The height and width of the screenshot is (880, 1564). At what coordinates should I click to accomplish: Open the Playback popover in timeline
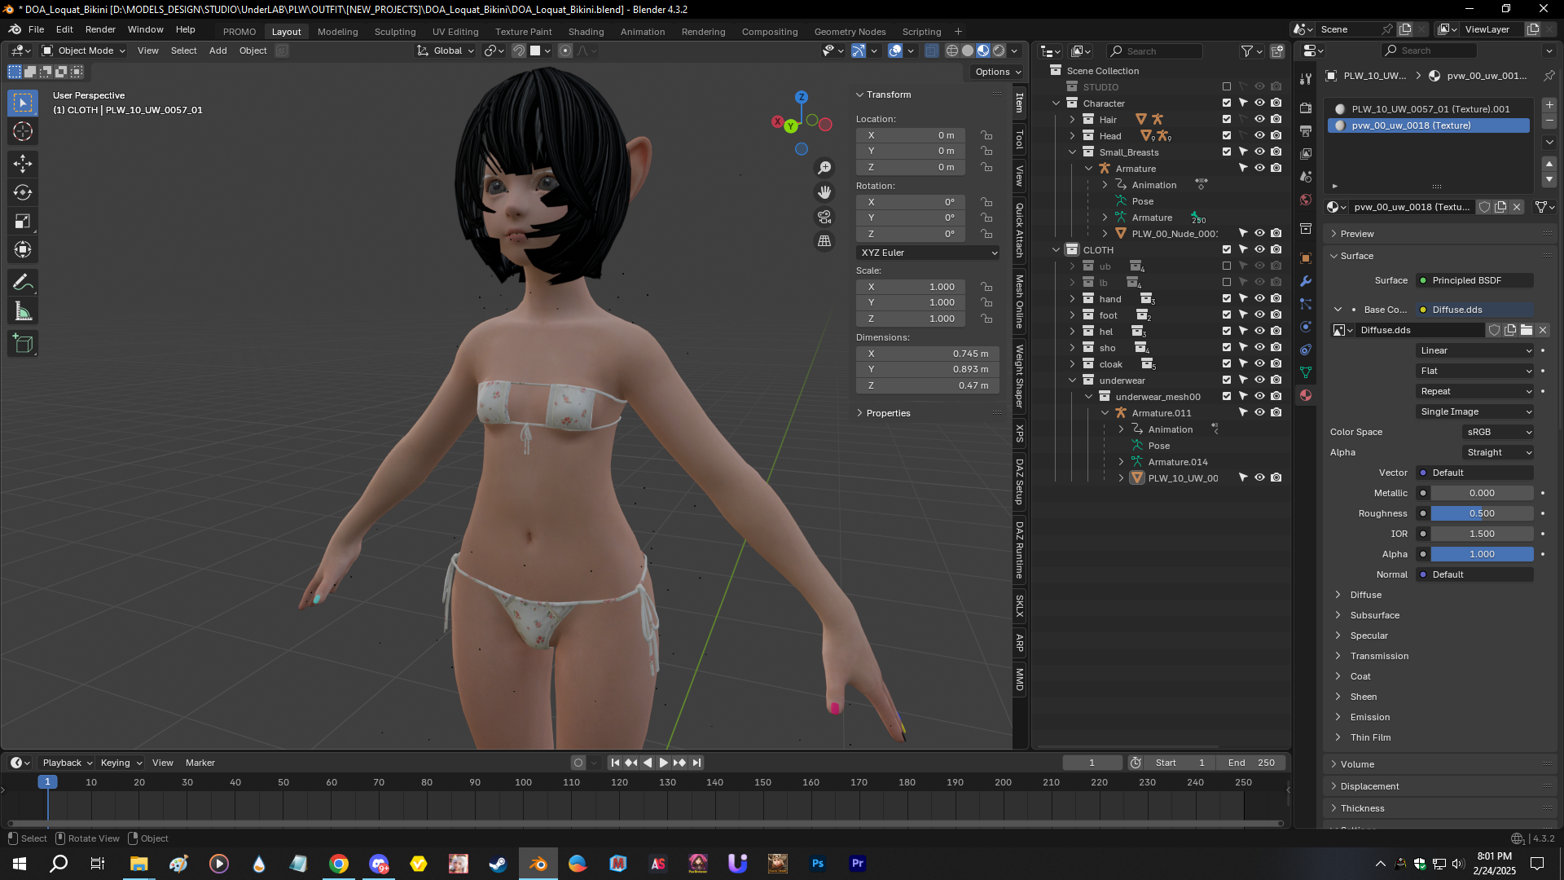click(67, 763)
